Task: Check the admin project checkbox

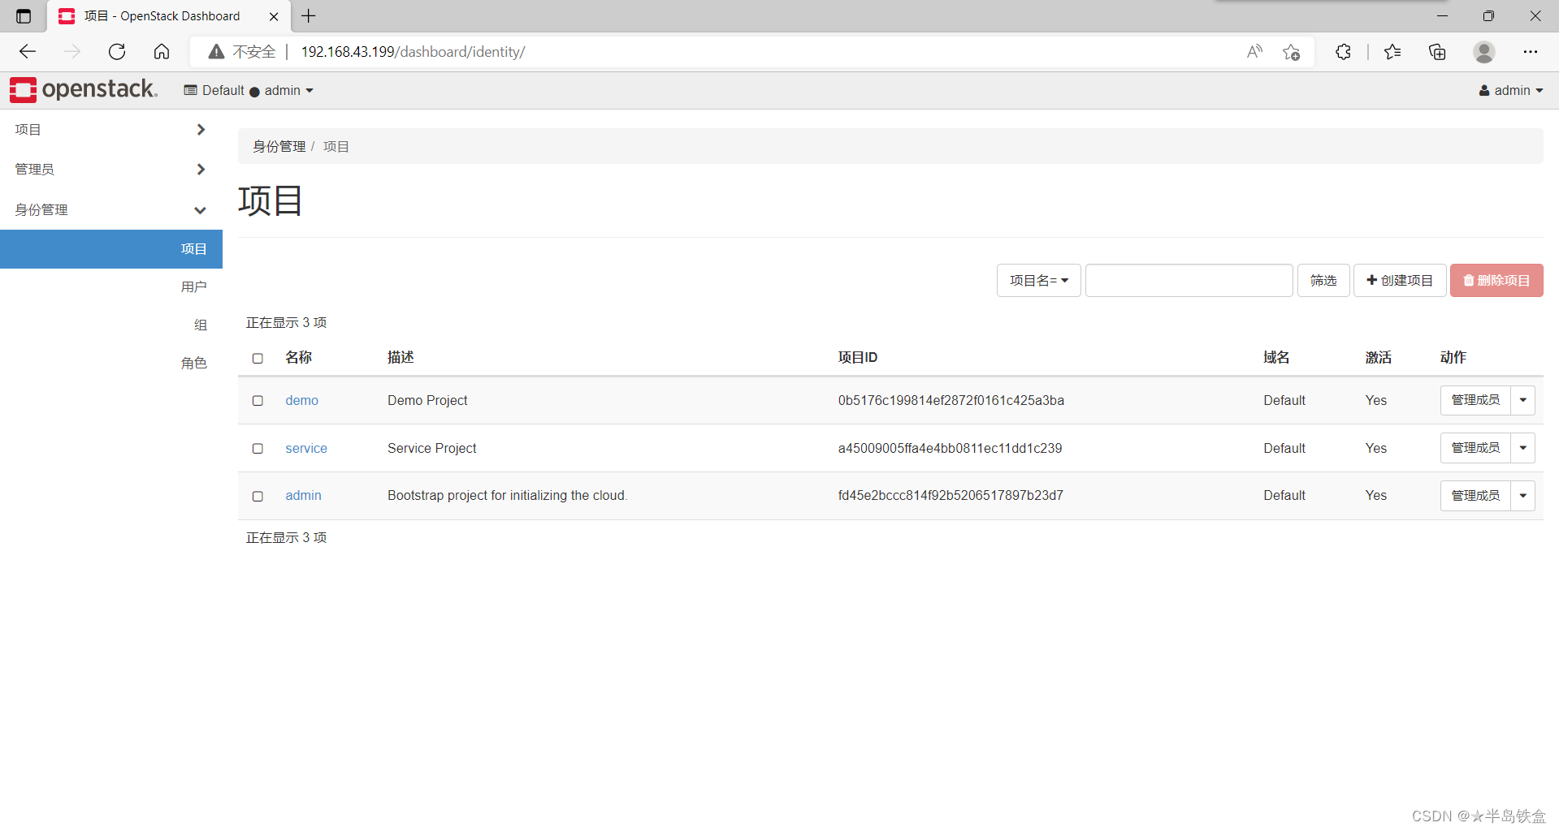Action: coord(258,496)
